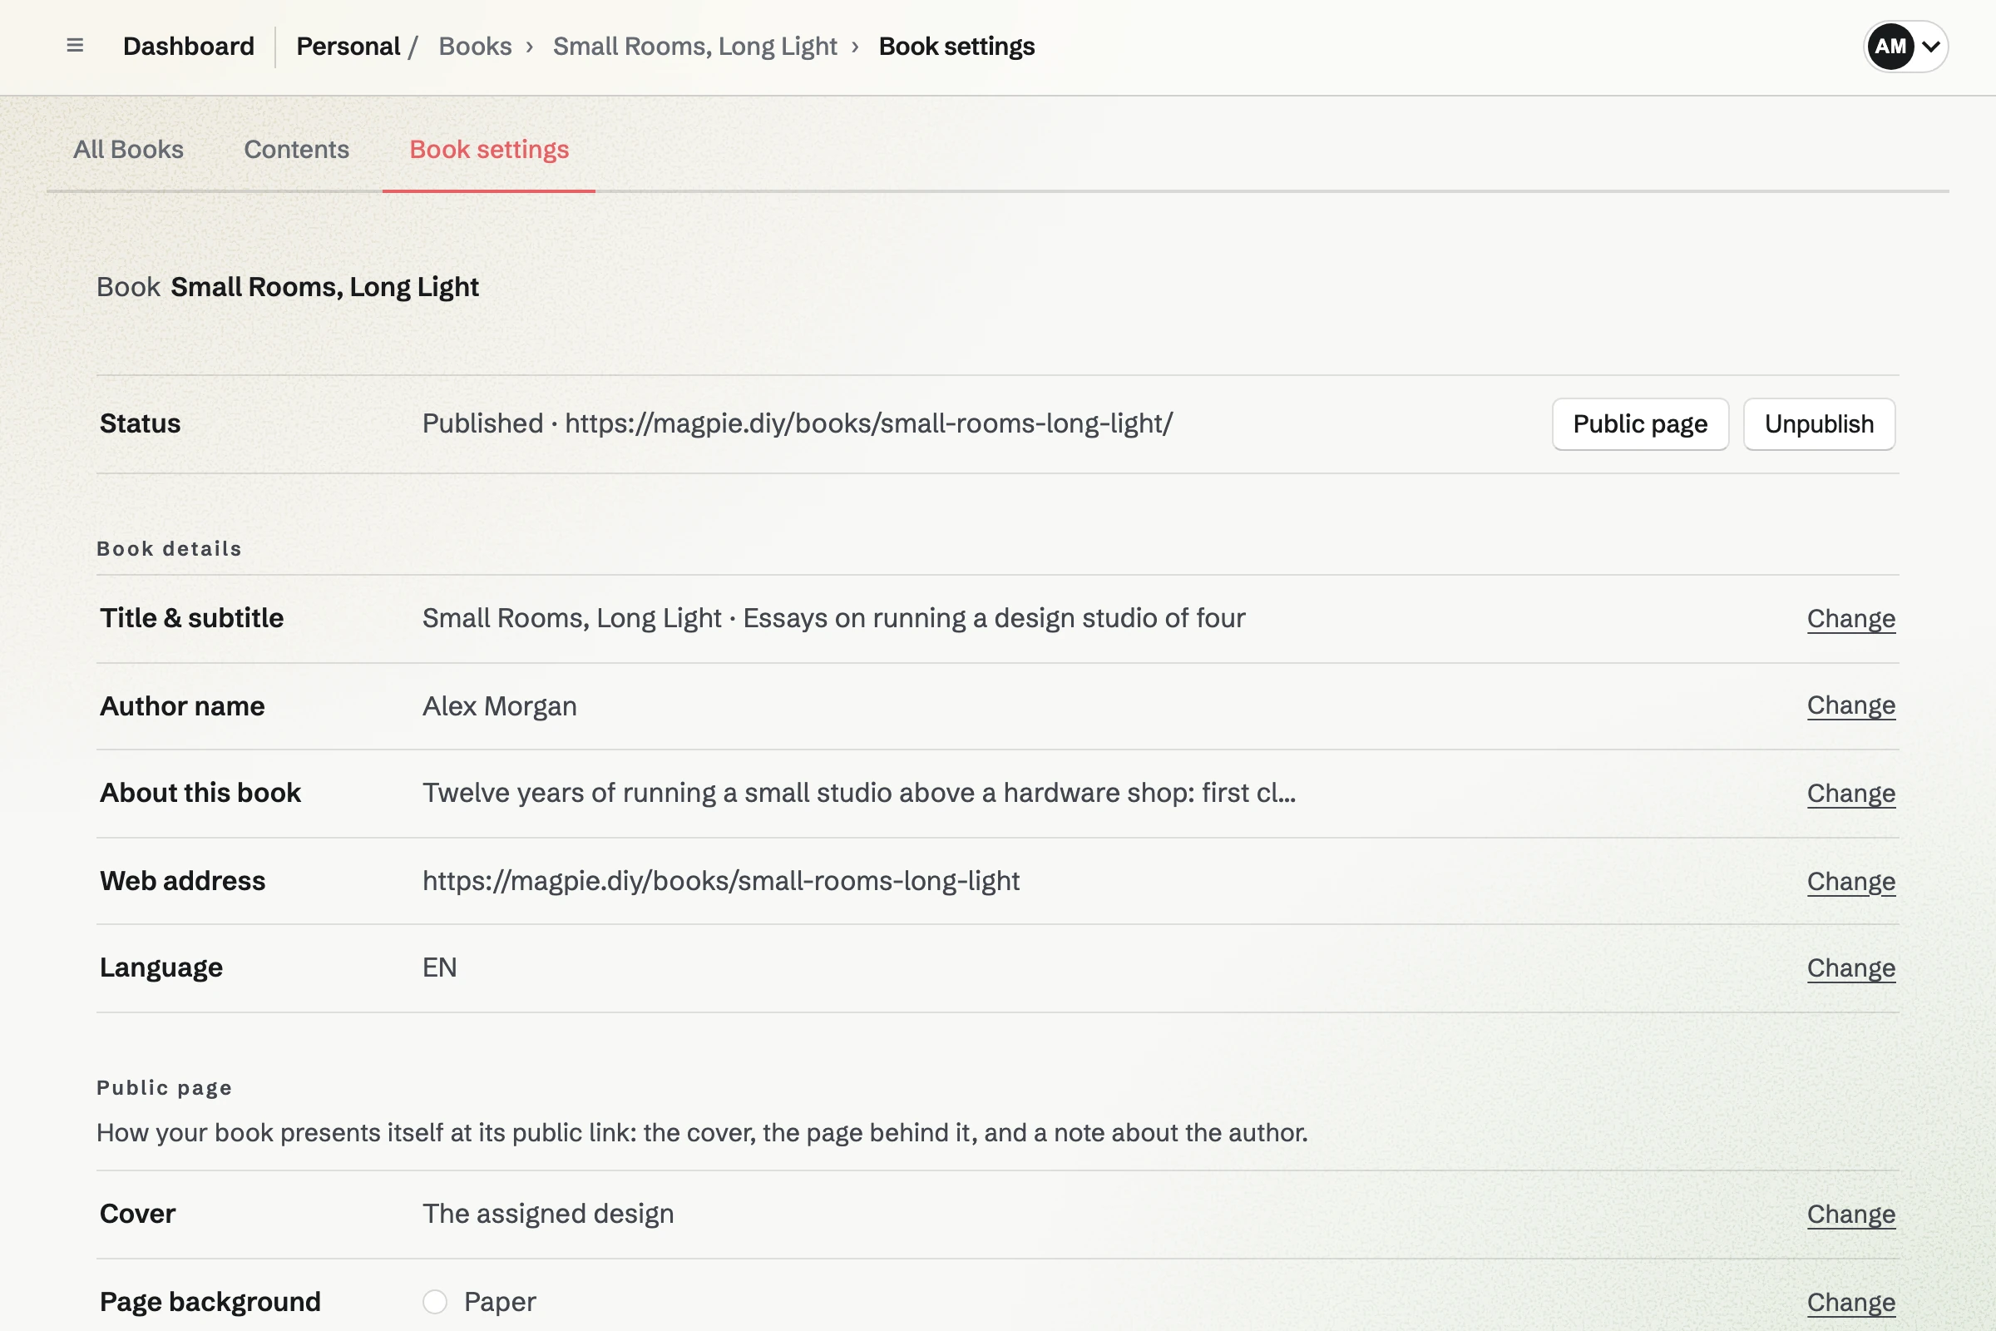Open Small Rooms, Long Light breadcrumb

pyautogui.click(x=695, y=46)
